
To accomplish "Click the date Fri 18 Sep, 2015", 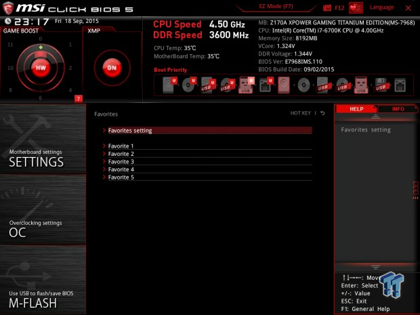I will pos(77,21).
